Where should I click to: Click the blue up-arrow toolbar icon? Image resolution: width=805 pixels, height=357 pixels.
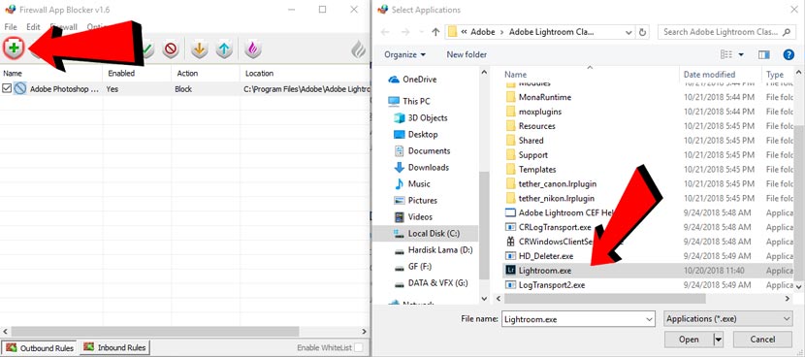224,49
